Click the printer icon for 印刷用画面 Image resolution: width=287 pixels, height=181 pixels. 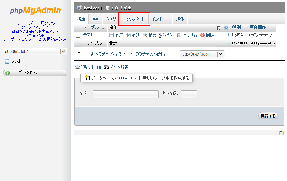(77, 67)
